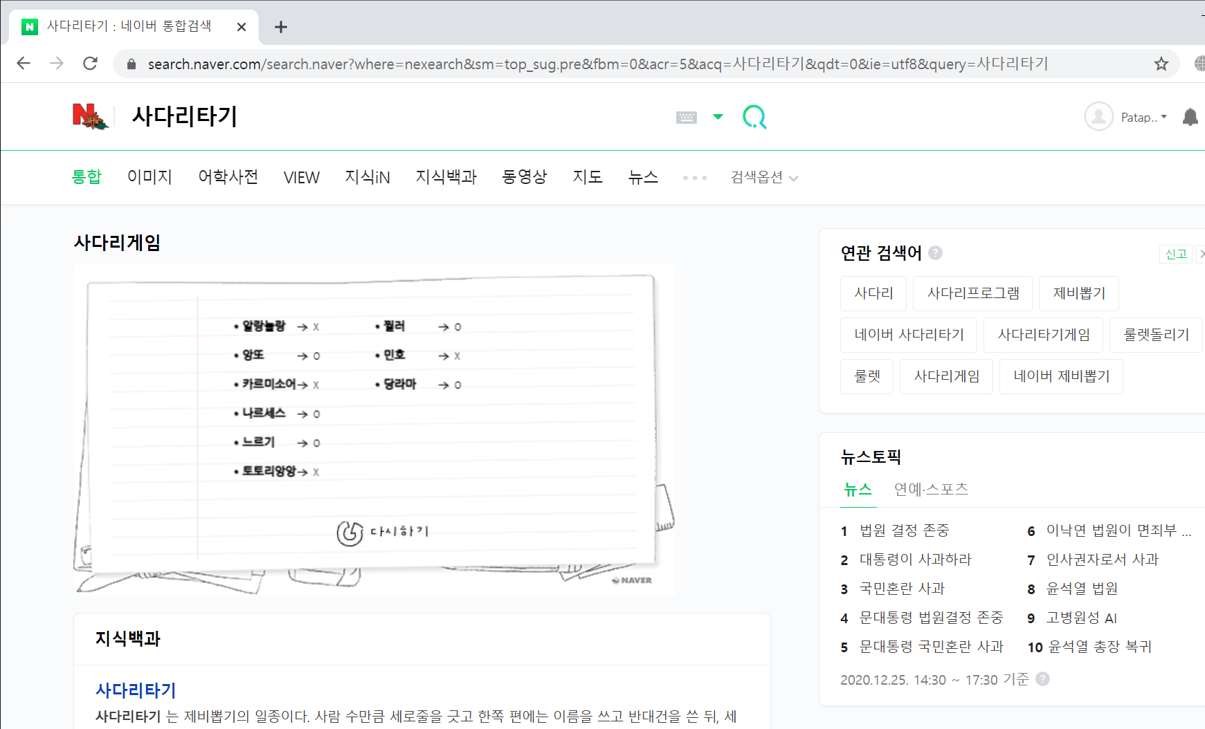
Task: Open the 지식iN tab
Action: [368, 177]
